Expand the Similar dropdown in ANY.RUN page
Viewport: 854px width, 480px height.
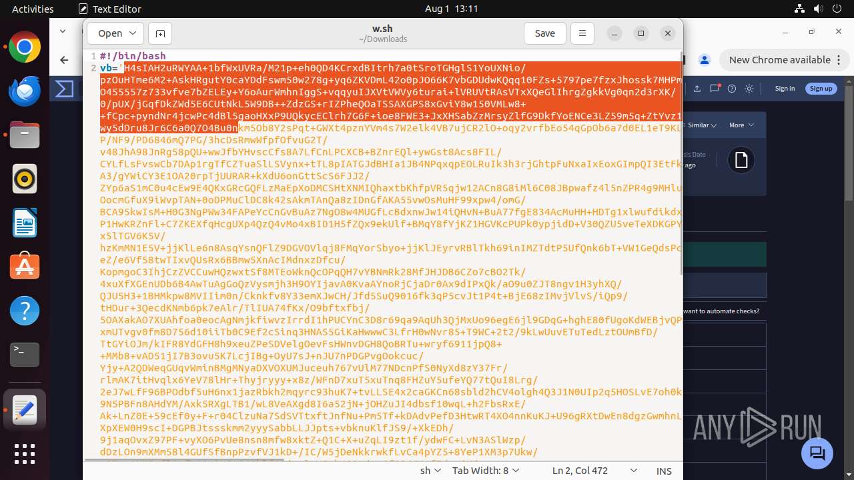(702, 125)
